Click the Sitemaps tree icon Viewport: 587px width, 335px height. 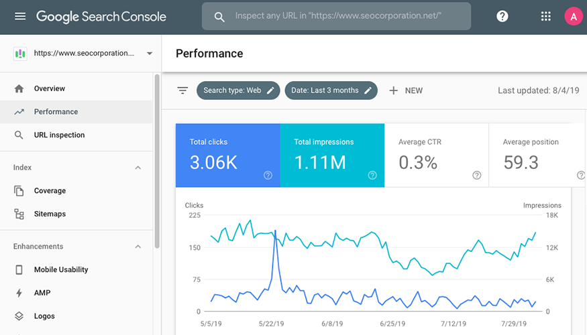point(19,214)
